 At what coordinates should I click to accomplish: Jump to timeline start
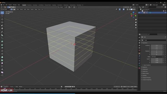[x=65, y=87]
